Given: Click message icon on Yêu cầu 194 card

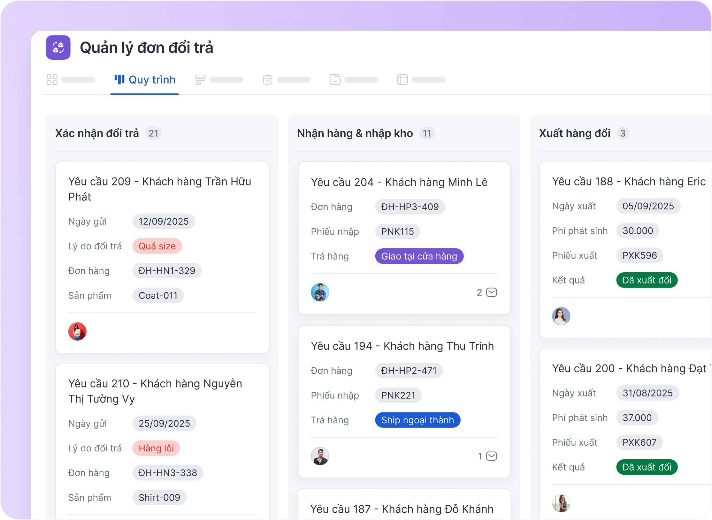Looking at the screenshot, I should click(491, 456).
